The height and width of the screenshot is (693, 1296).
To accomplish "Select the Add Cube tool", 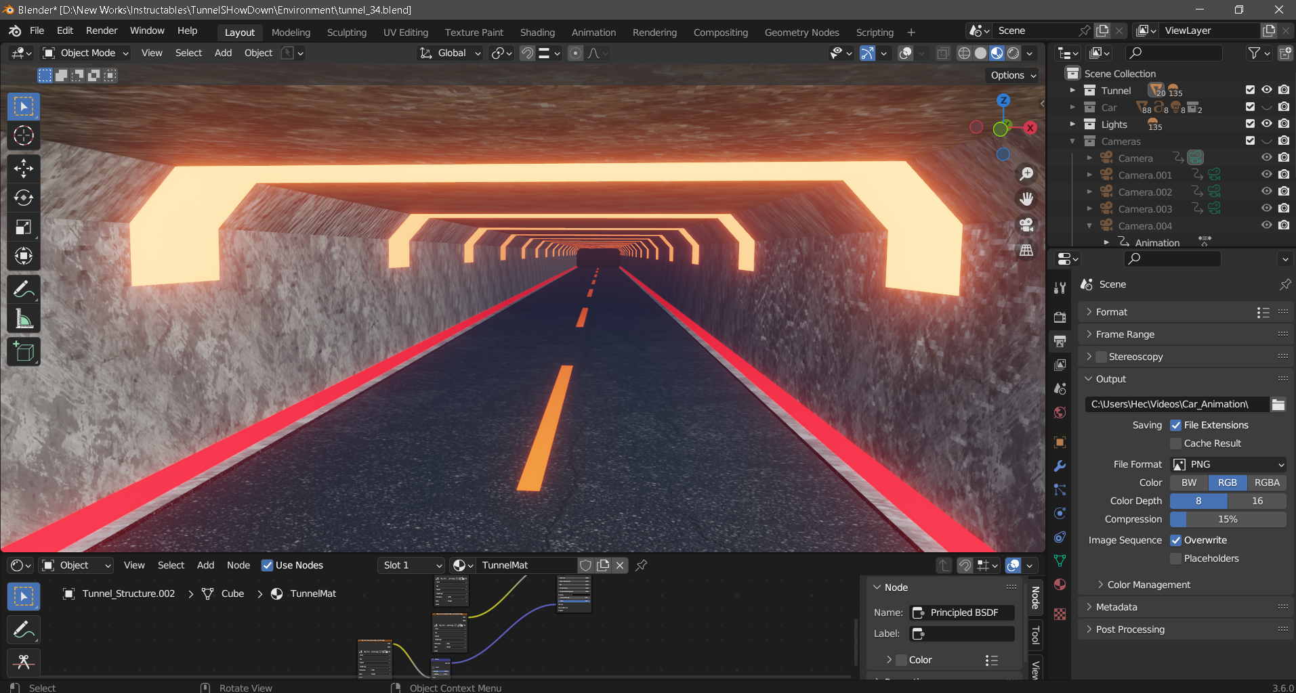I will point(24,352).
